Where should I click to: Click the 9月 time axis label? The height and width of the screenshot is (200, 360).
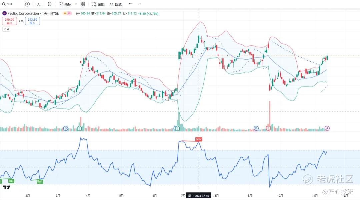[x=250, y=196]
